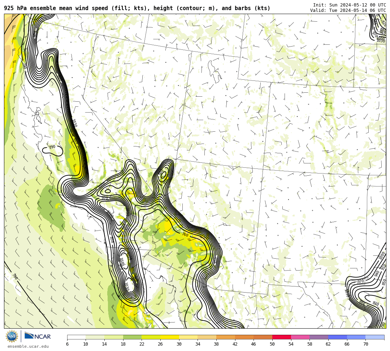Click the colorbar tick label 18
The height and width of the screenshot is (351, 390).
click(x=123, y=344)
